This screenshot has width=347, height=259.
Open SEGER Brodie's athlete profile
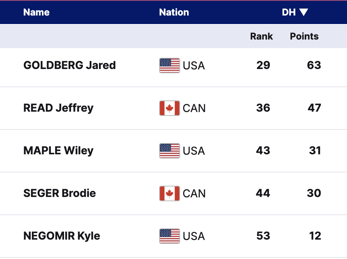tap(59, 193)
